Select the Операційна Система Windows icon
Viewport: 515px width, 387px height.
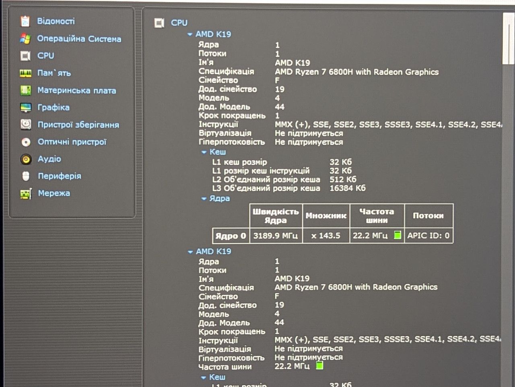pos(25,39)
